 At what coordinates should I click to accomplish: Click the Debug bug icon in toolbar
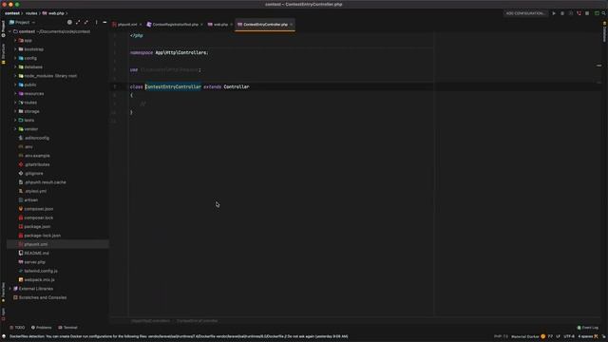562,13
